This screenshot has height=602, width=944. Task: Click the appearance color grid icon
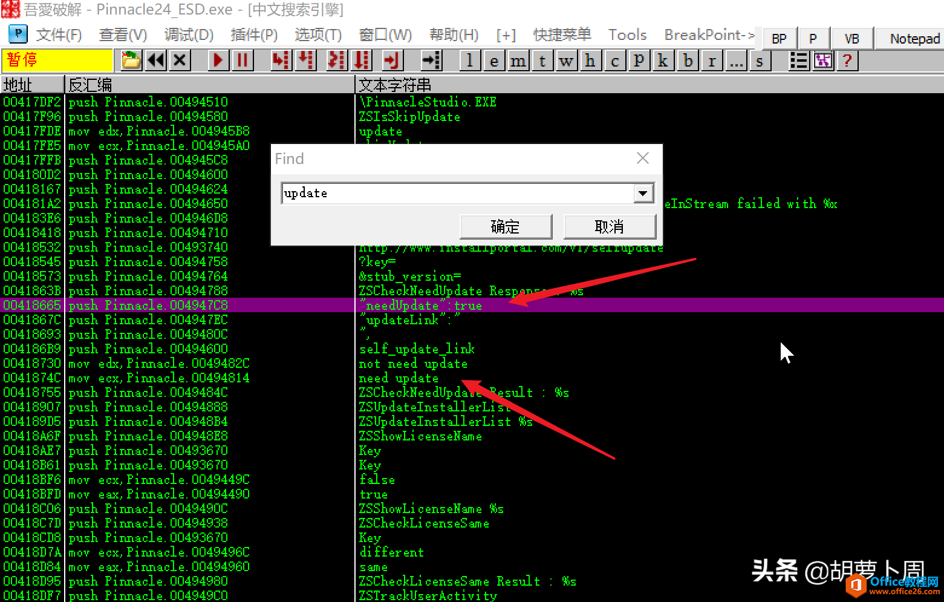823,61
